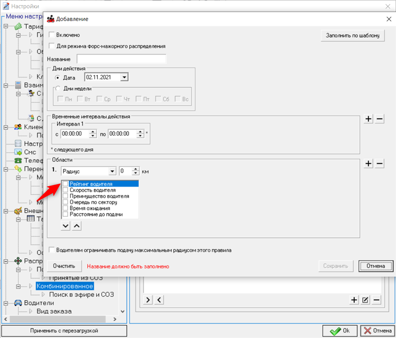This screenshot has height=338, width=396.
Task: Check "Расстояние до подачи" criterion
Action: pyautogui.click(x=65, y=214)
